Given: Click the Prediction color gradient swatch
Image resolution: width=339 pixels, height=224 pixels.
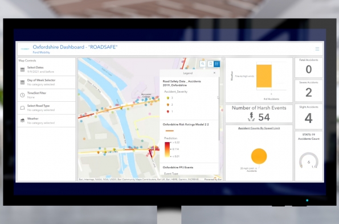Looking at the screenshot, I should 167,150.
